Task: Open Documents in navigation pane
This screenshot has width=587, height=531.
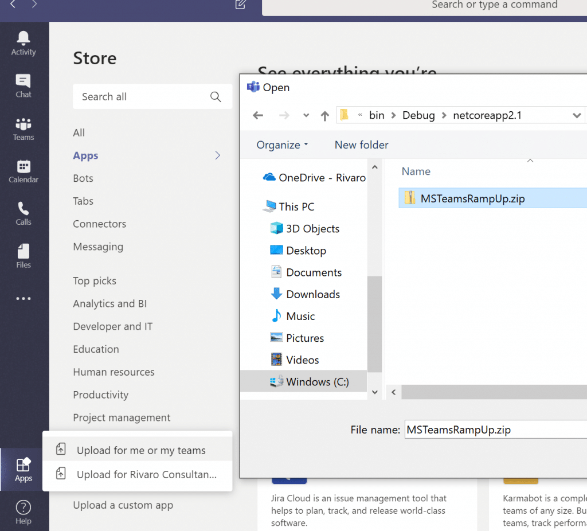Action: [306, 272]
